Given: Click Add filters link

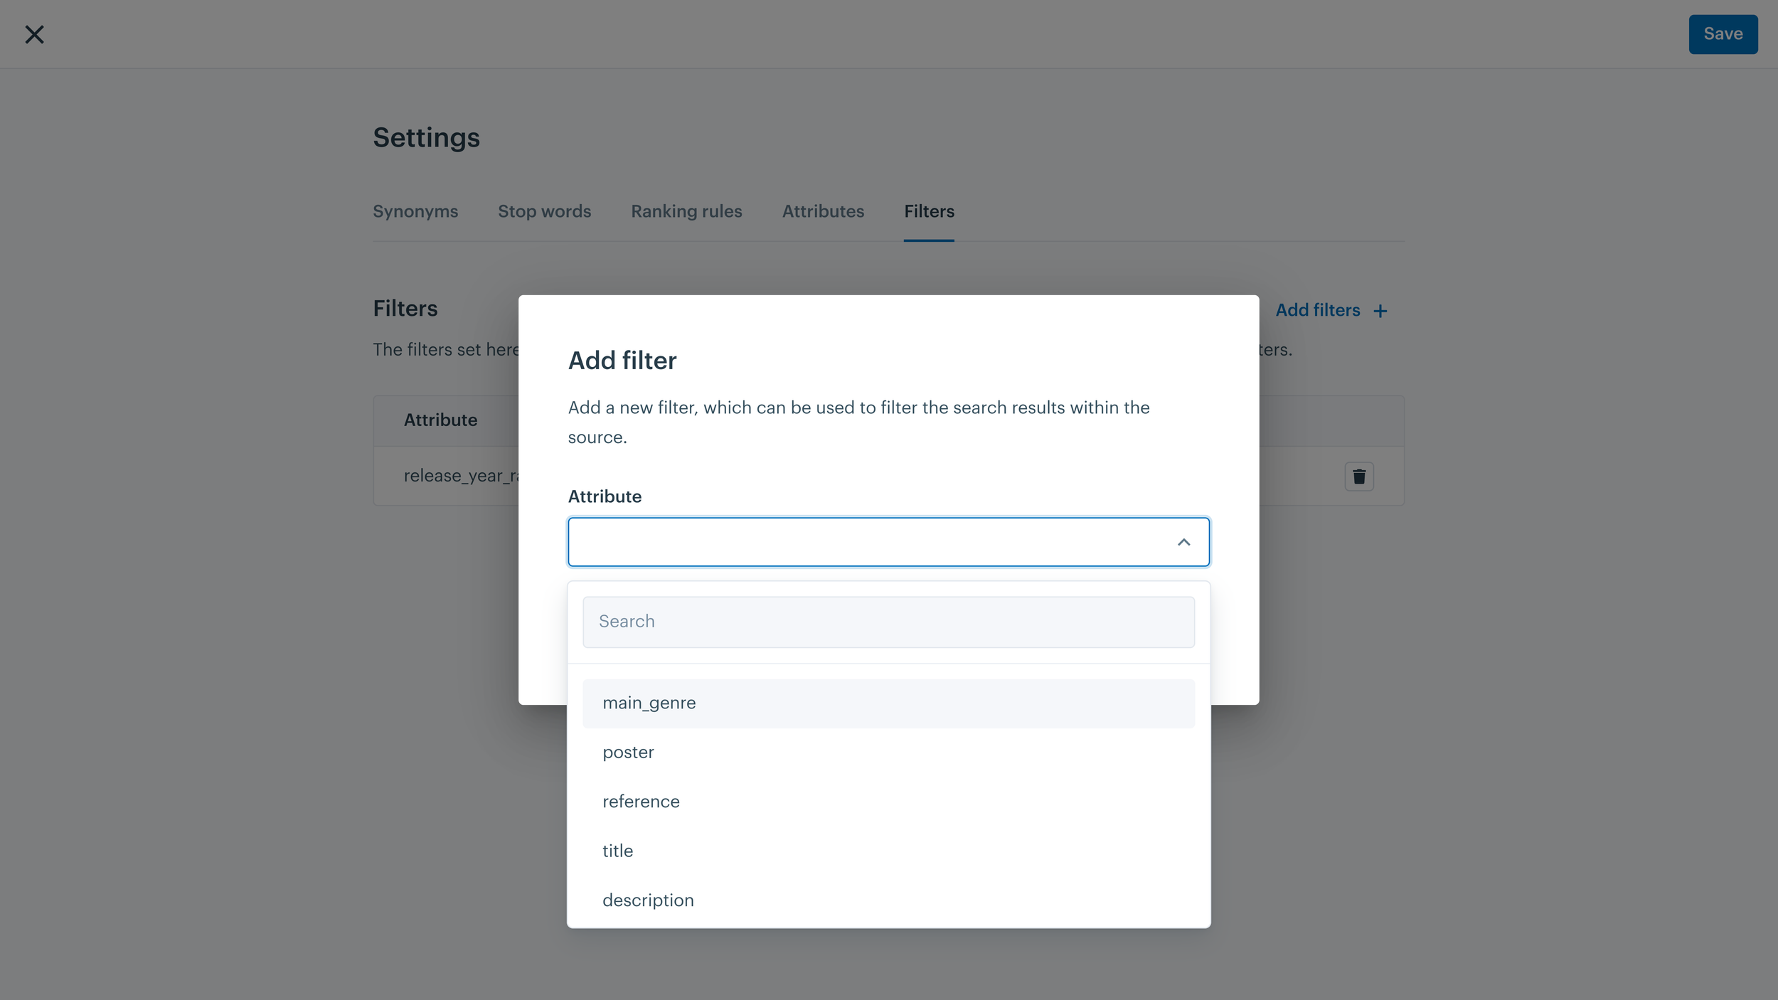Looking at the screenshot, I should click(1318, 310).
